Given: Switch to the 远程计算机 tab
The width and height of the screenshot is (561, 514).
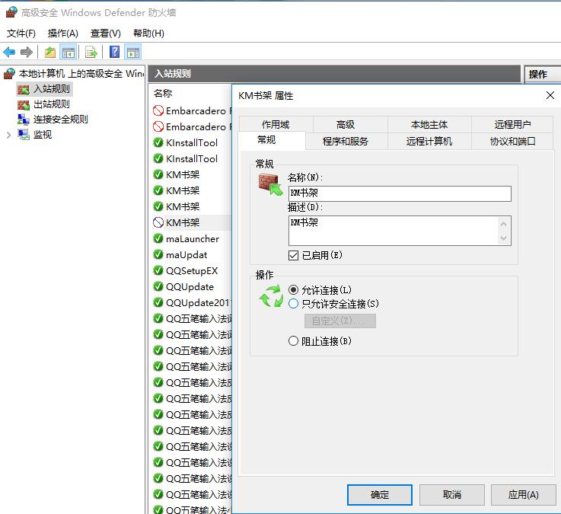Looking at the screenshot, I should [x=429, y=141].
